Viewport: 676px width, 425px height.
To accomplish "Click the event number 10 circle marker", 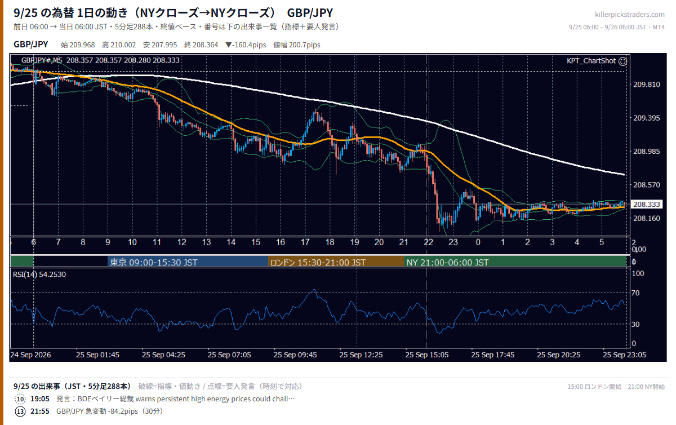I will pyautogui.click(x=20, y=399).
